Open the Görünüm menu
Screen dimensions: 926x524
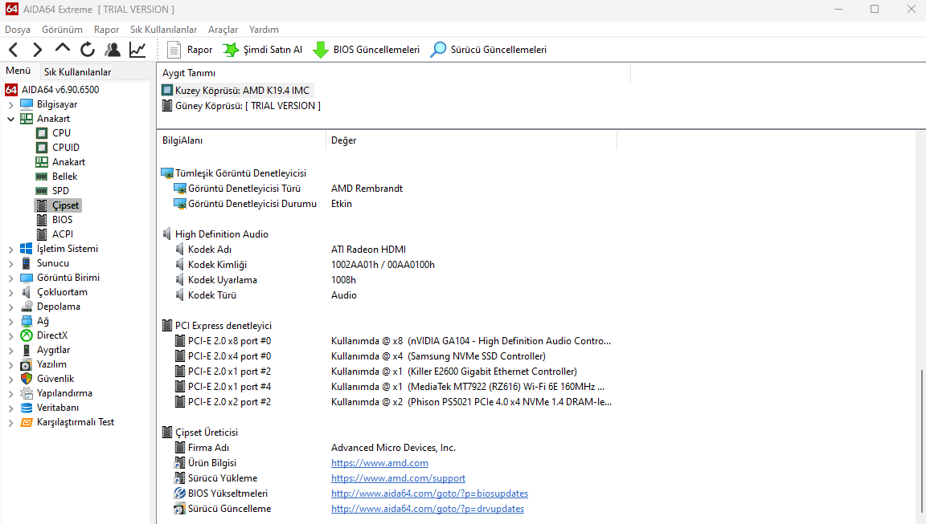pos(62,30)
